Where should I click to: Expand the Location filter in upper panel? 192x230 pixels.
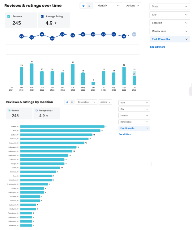(x=170, y=23)
